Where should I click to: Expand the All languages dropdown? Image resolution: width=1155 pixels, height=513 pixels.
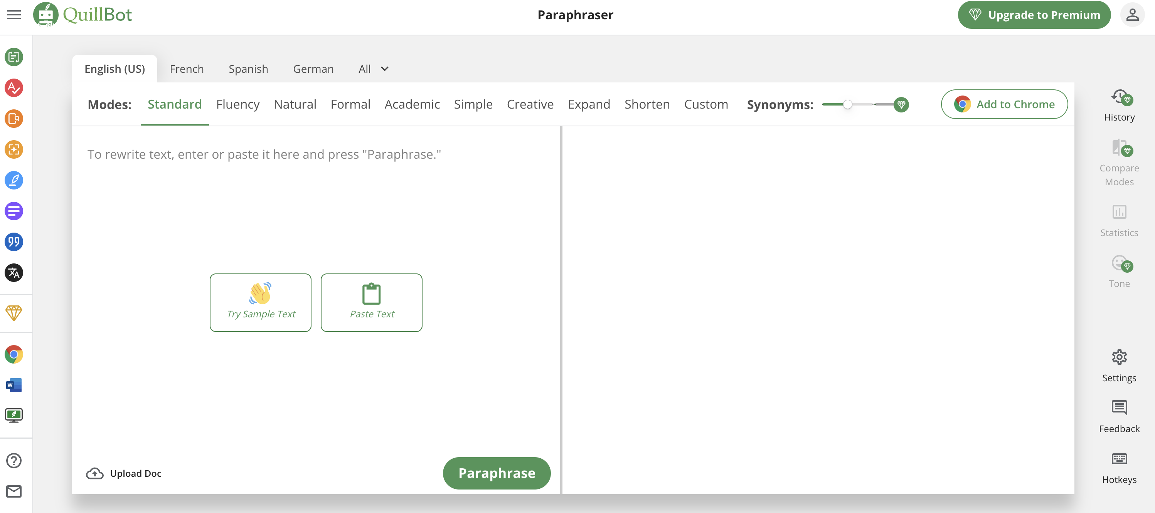373,69
